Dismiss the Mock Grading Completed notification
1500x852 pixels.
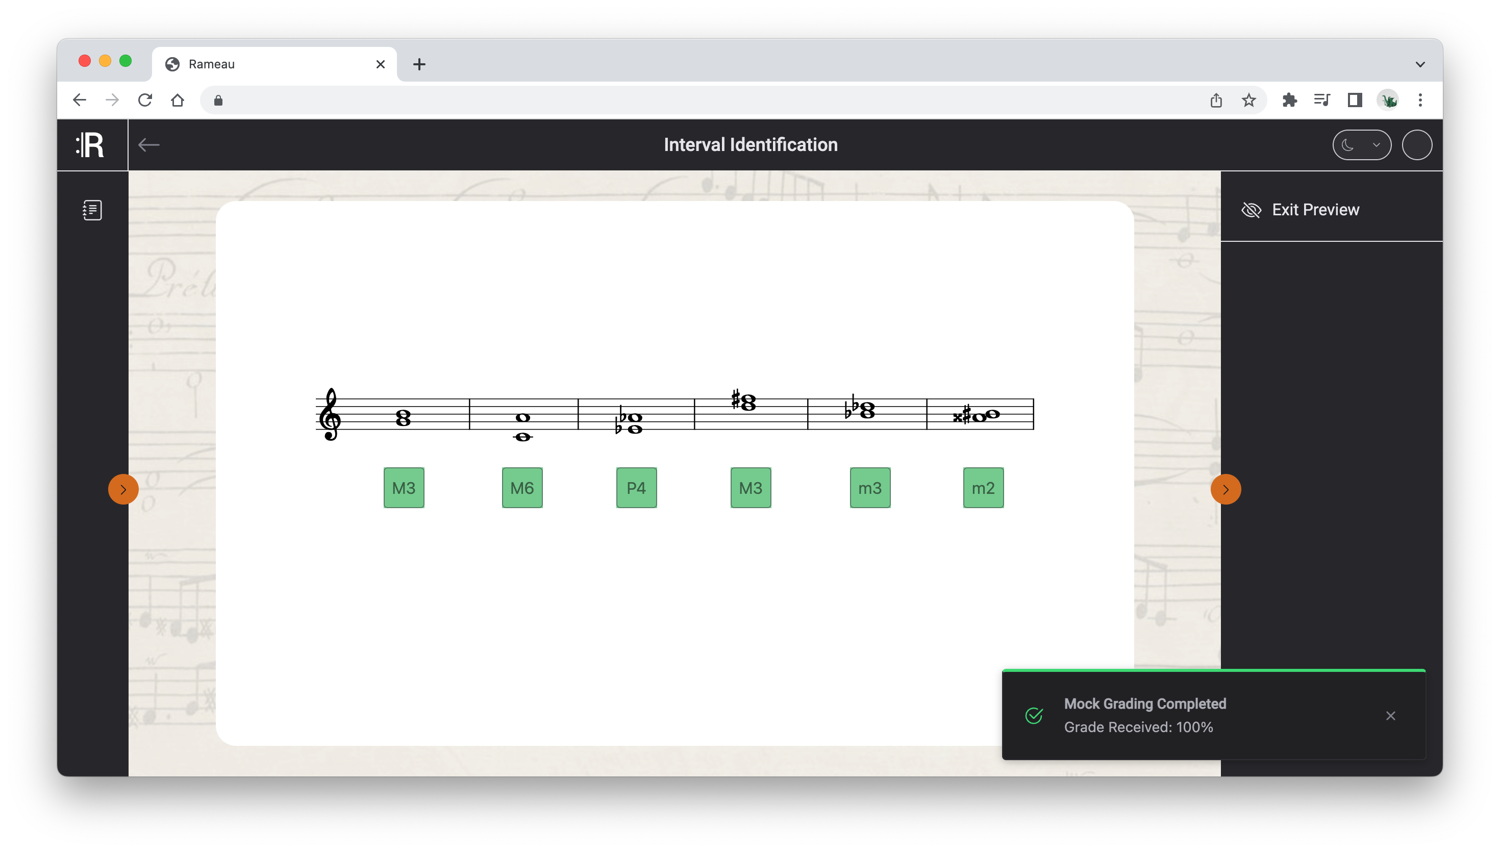click(1390, 716)
